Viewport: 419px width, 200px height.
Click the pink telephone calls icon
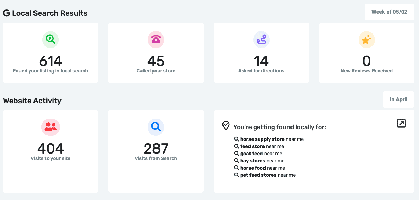point(156,40)
